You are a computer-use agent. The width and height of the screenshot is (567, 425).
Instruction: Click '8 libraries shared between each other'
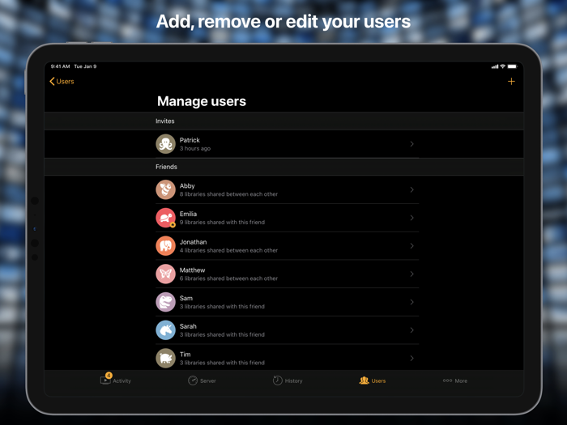click(228, 194)
